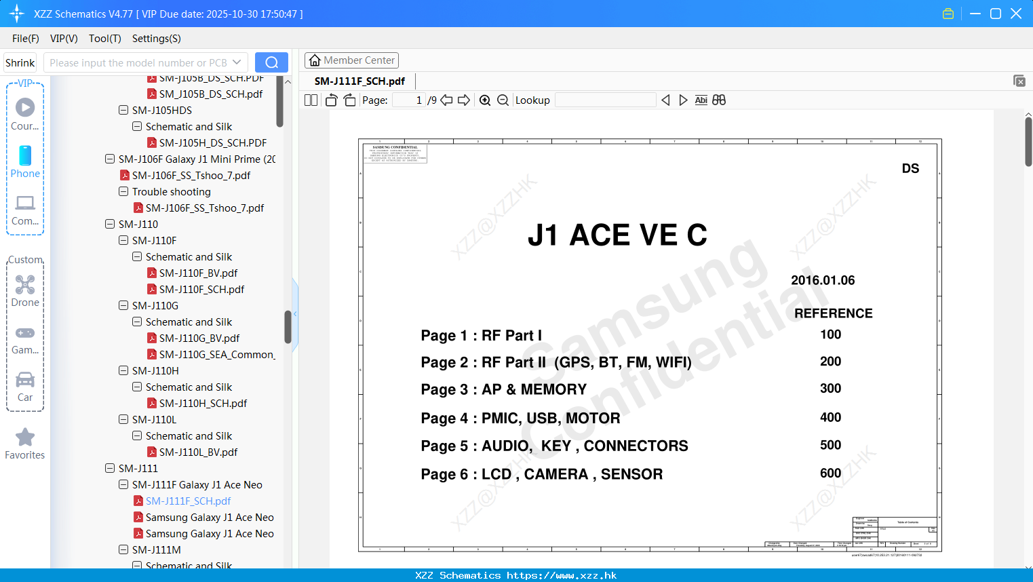Rotate the page clockwise

click(349, 100)
